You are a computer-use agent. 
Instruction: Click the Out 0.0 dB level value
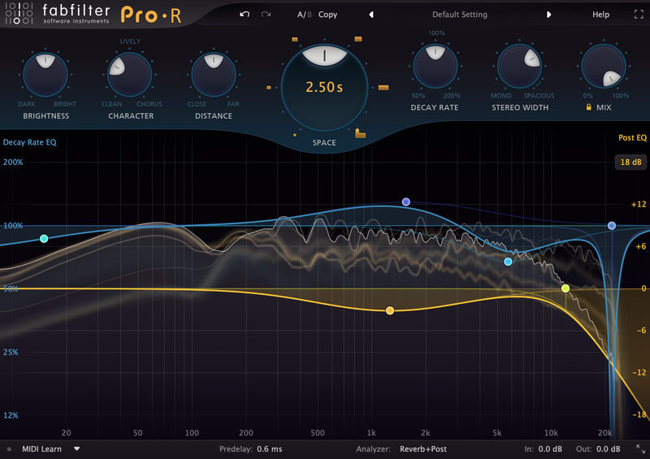point(608,449)
